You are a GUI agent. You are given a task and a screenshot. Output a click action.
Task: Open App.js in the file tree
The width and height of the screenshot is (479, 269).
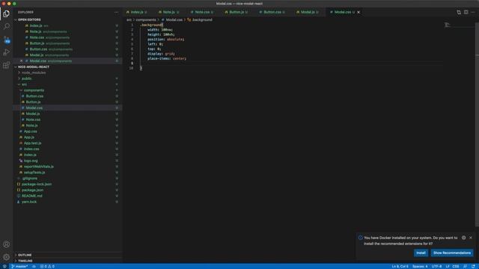click(x=29, y=137)
